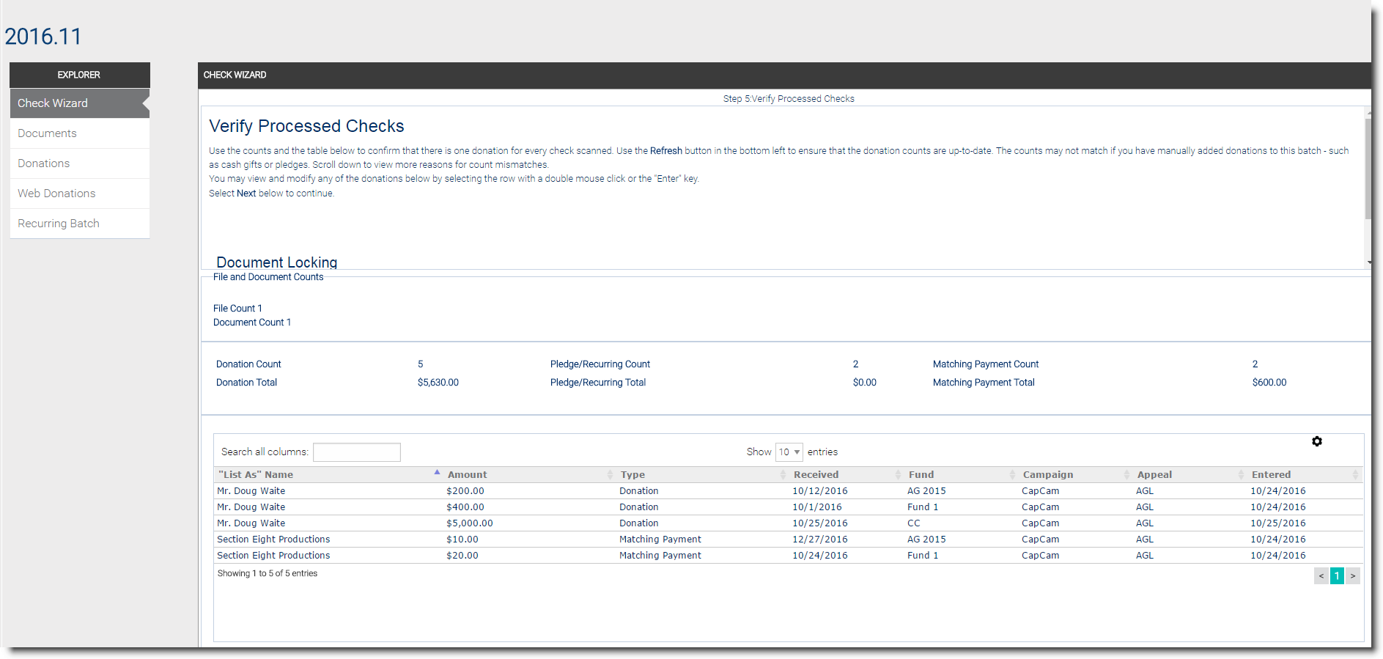Click the Matching Payment type in $10.00 row
This screenshot has height=659, width=1383.
point(660,540)
